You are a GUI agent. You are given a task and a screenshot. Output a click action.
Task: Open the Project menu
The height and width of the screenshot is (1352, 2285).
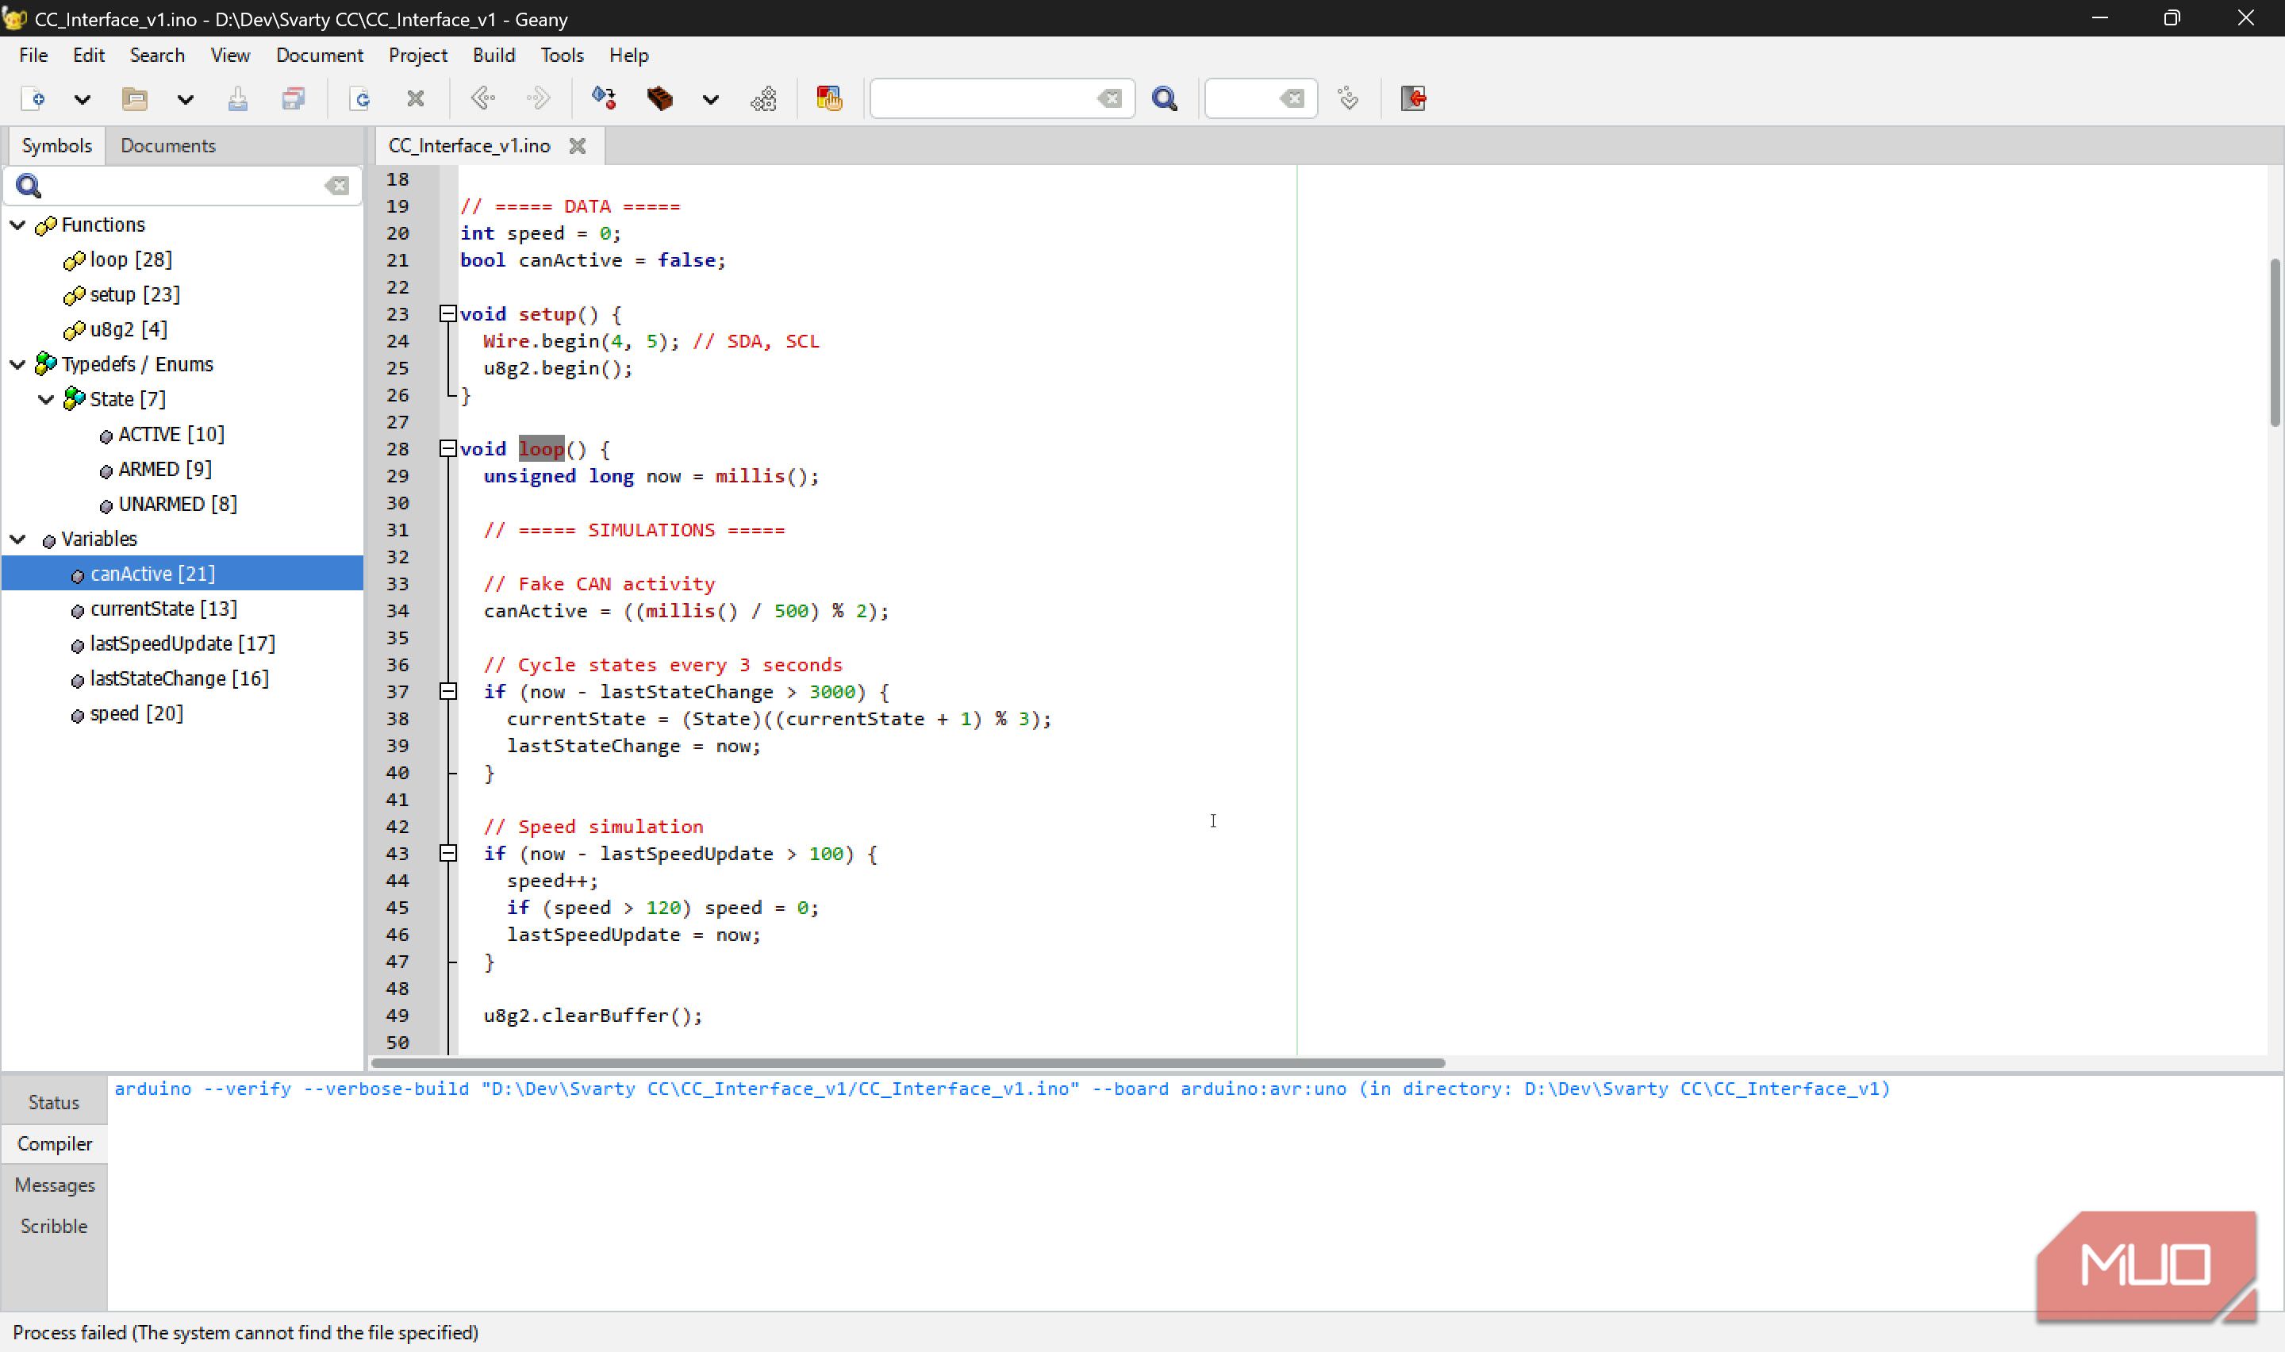click(418, 56)
